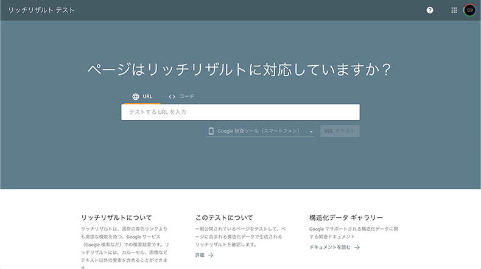Focus the テストする URL を入力 field

point(240,112)
